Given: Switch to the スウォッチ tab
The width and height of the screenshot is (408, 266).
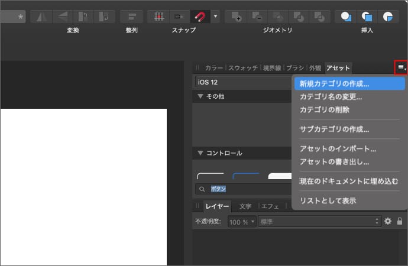Looking at the screenshot, I should pyautogui.click(x=243, y=68).
